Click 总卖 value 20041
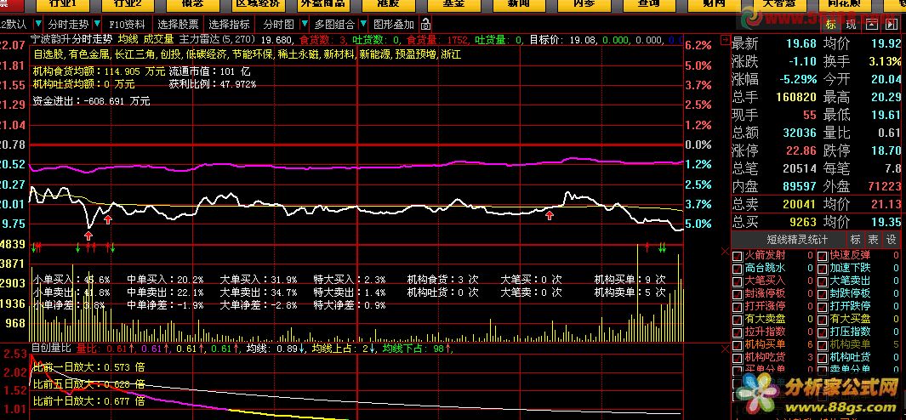 799,204
